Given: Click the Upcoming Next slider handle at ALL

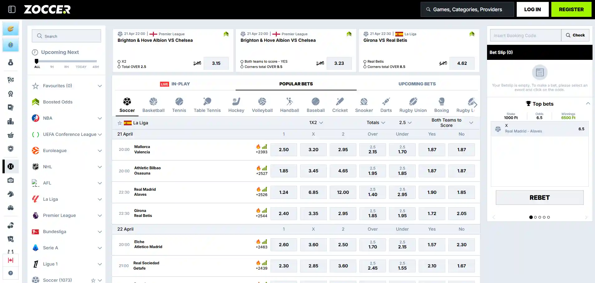Looking at the screenshot, I should click(37, 61).
